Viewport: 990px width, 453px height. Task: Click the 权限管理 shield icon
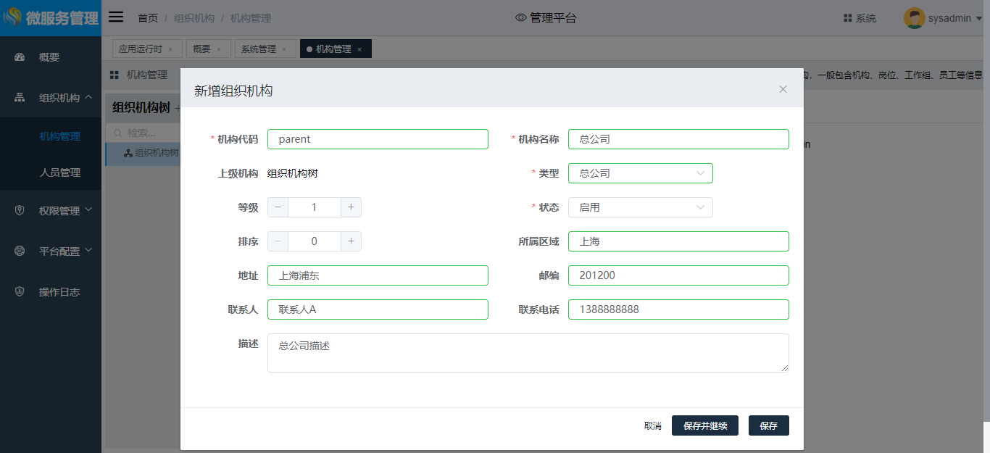coord(20,211)
